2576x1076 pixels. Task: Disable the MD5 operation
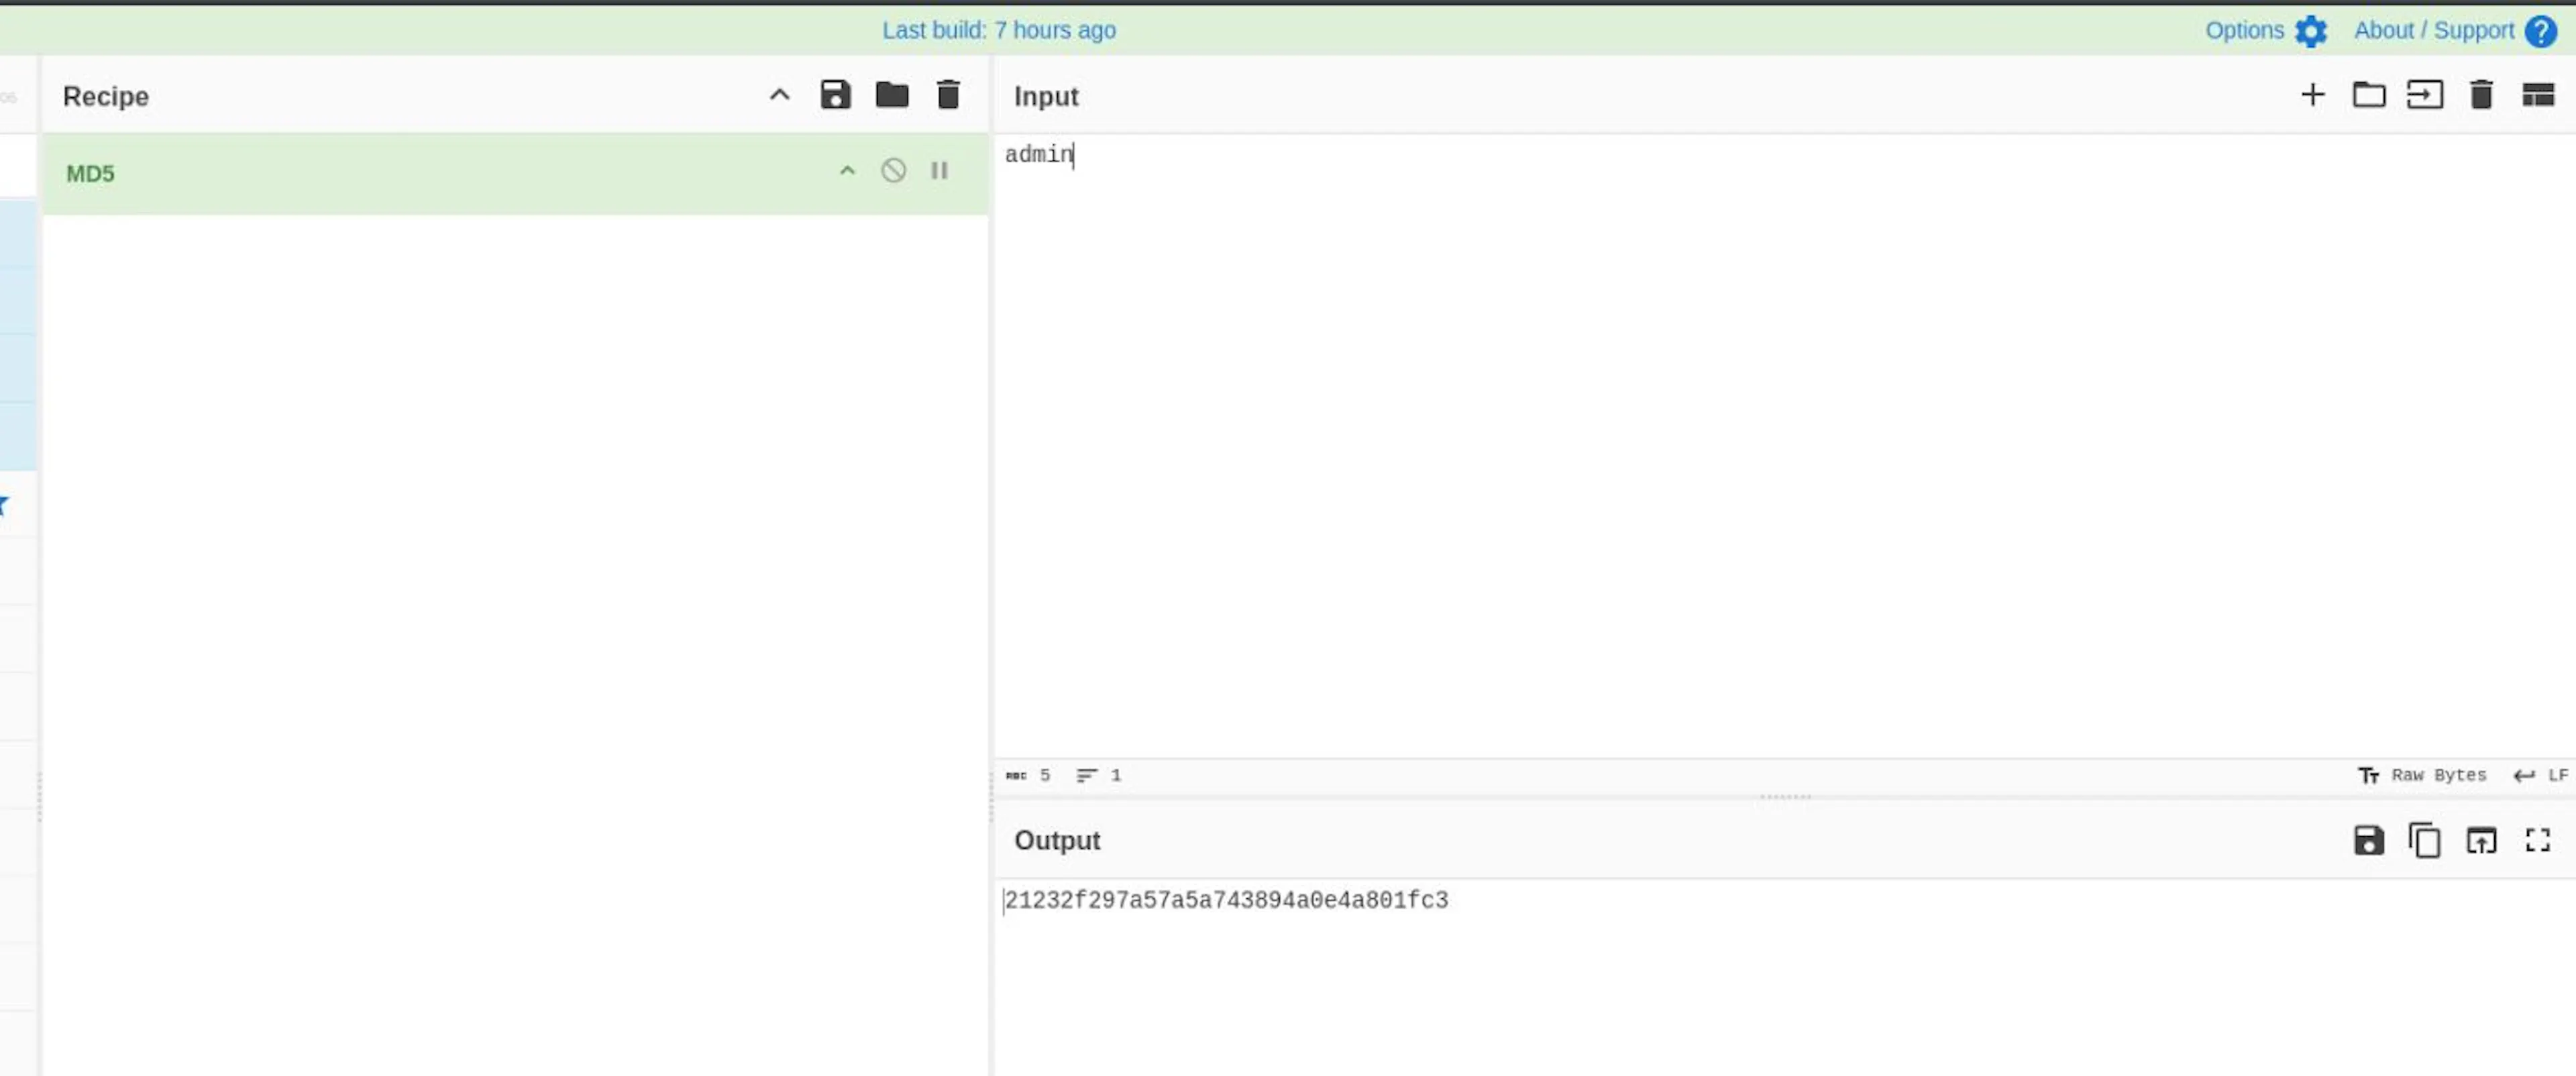[x=893, y=171]
